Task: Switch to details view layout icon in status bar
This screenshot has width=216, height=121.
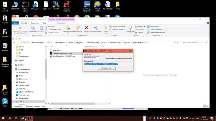Action: click(x=205, y=106)
